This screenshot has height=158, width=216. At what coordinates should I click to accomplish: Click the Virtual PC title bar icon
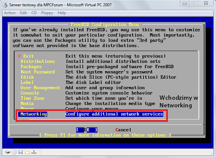5,5
